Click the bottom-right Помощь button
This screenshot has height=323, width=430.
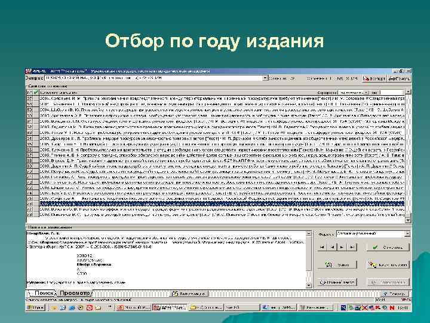coord(394,294)
